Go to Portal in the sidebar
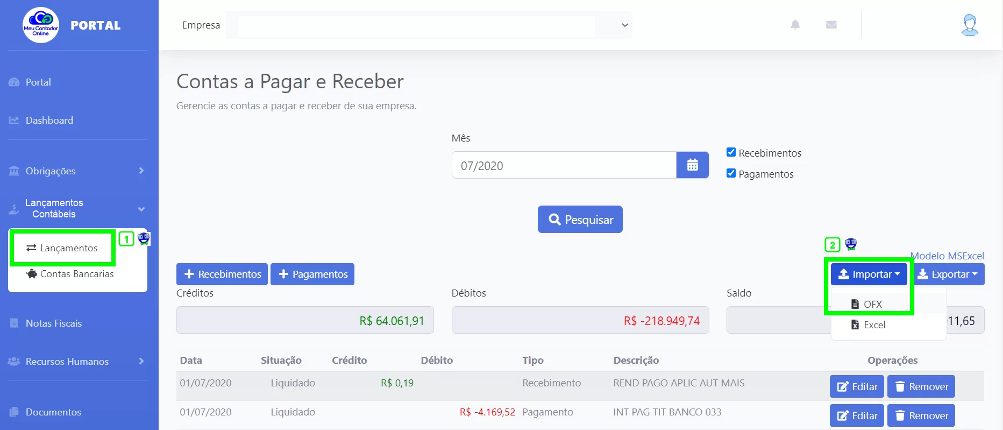Image resolution: width=1003 pixels, height=430 pixels. tap(38, 82)
